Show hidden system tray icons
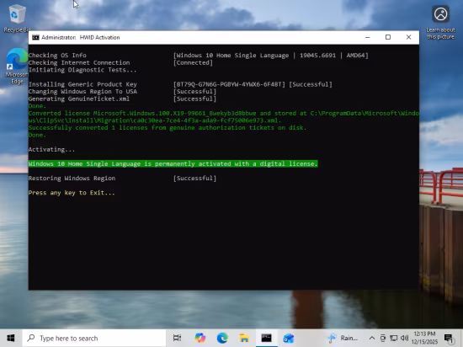Viewport: 463px width, 347px height. [372, 338]
